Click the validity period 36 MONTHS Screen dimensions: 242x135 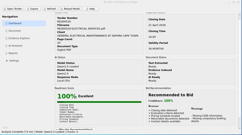[x=156, y=49]
